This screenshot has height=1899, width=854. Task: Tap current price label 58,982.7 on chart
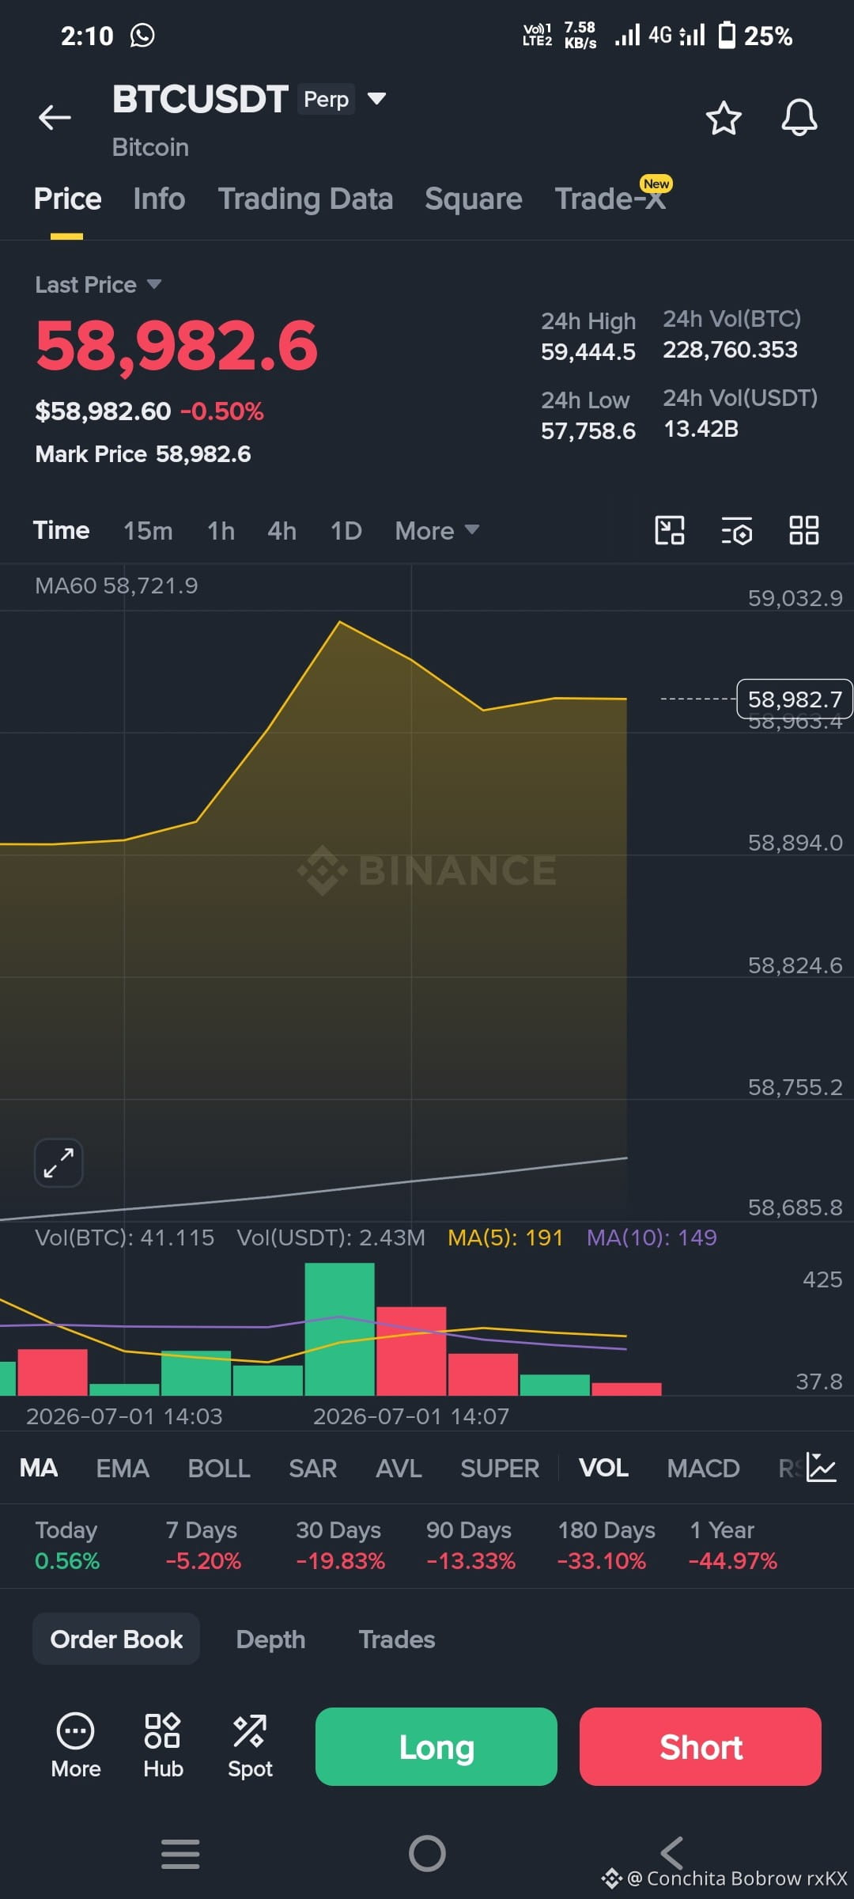[795, 699]
